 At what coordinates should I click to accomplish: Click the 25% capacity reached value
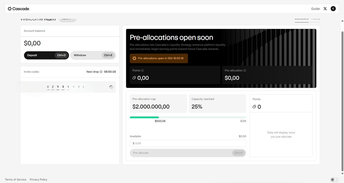[x=197, y=107]
